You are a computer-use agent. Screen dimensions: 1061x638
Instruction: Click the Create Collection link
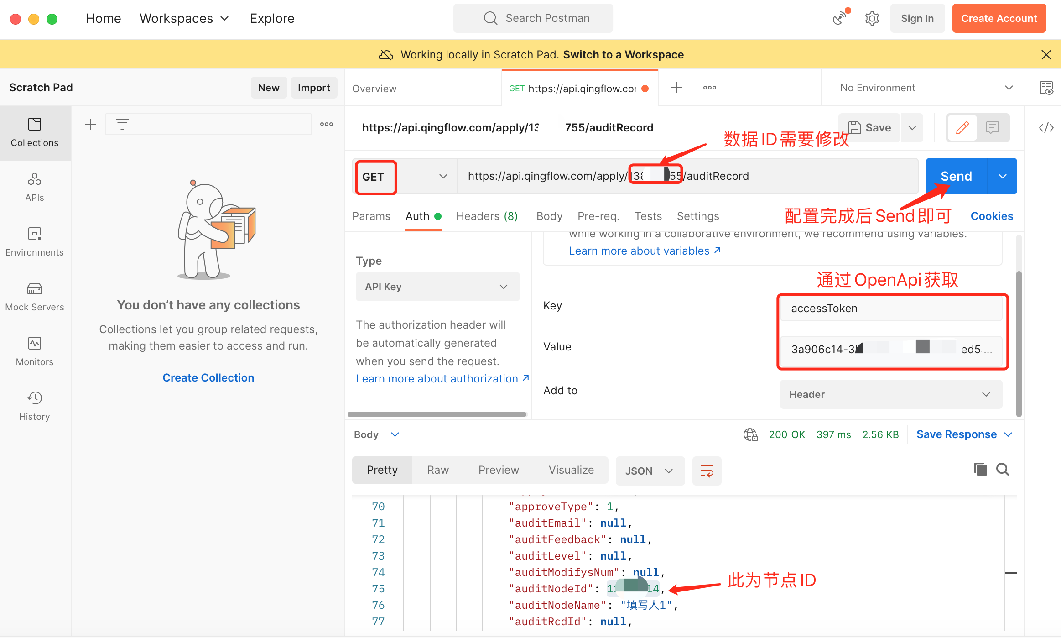coord(208,378)
